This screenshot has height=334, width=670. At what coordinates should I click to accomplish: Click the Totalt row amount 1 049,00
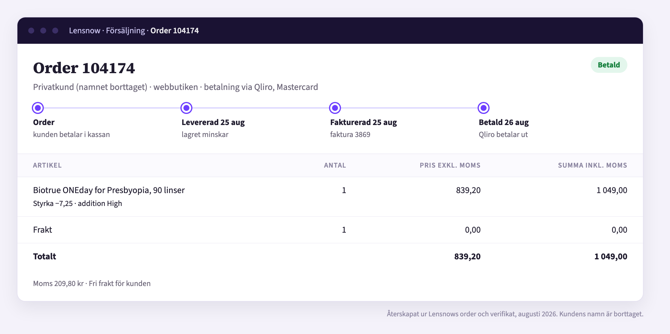pyautogui.click(x=611, y=256)
